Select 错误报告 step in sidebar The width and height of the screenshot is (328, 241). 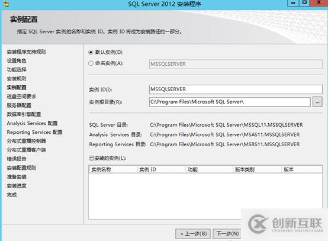coord(17,159)
